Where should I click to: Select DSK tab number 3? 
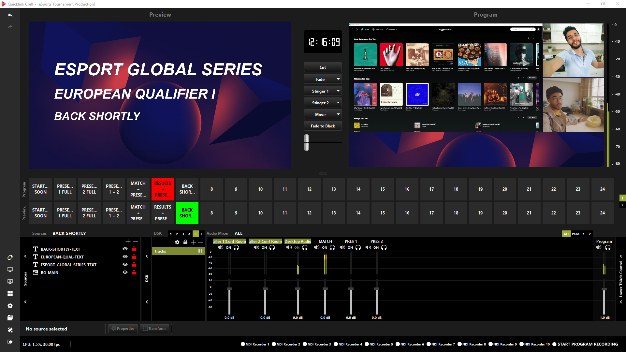tap(183, 234)
